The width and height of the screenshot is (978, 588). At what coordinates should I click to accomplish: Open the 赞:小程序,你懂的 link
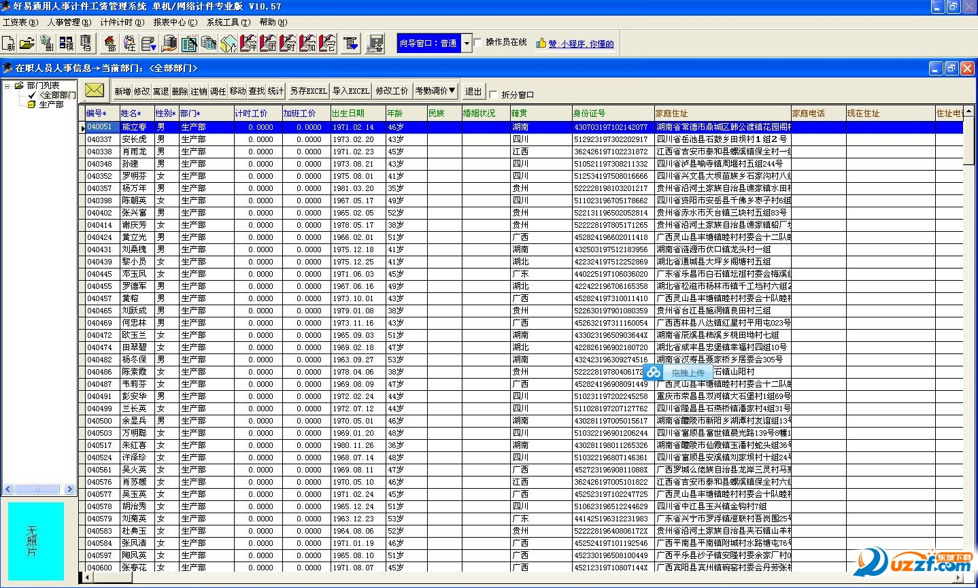point(581,44)
